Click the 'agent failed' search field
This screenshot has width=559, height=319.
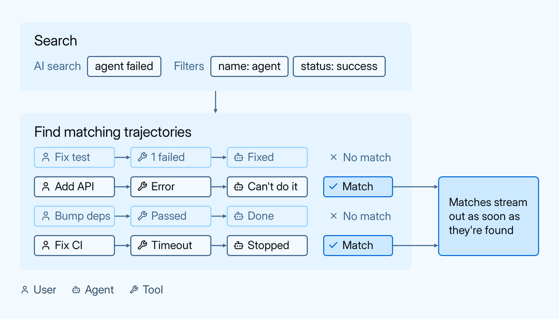pos(124,67)
